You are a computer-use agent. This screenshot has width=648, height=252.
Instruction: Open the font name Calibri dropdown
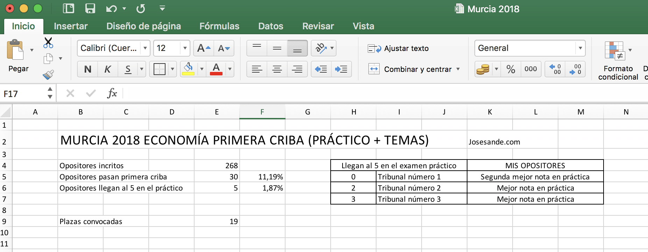(x=145, y=48)
